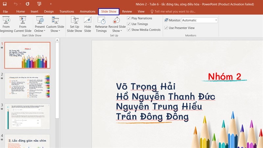Open the Undo history dropdown arrow
This screenshot has width=263, height=148.
coord(20,4)
